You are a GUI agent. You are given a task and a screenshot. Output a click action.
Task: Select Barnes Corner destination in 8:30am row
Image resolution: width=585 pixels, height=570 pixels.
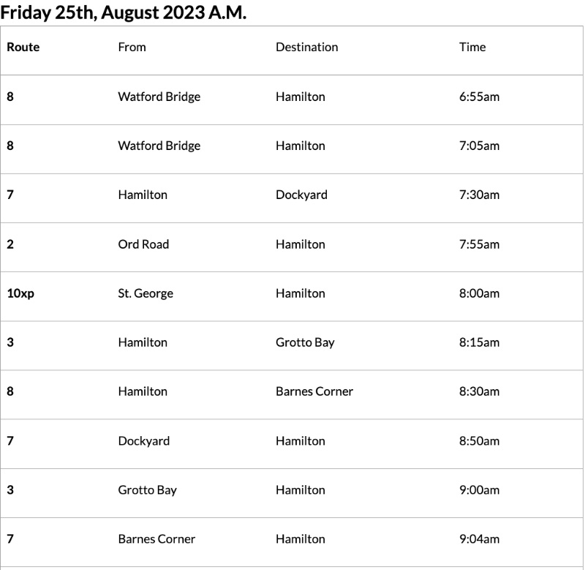point(314,391)
